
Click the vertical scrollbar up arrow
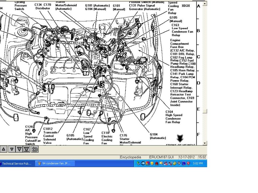coord(205,3)
